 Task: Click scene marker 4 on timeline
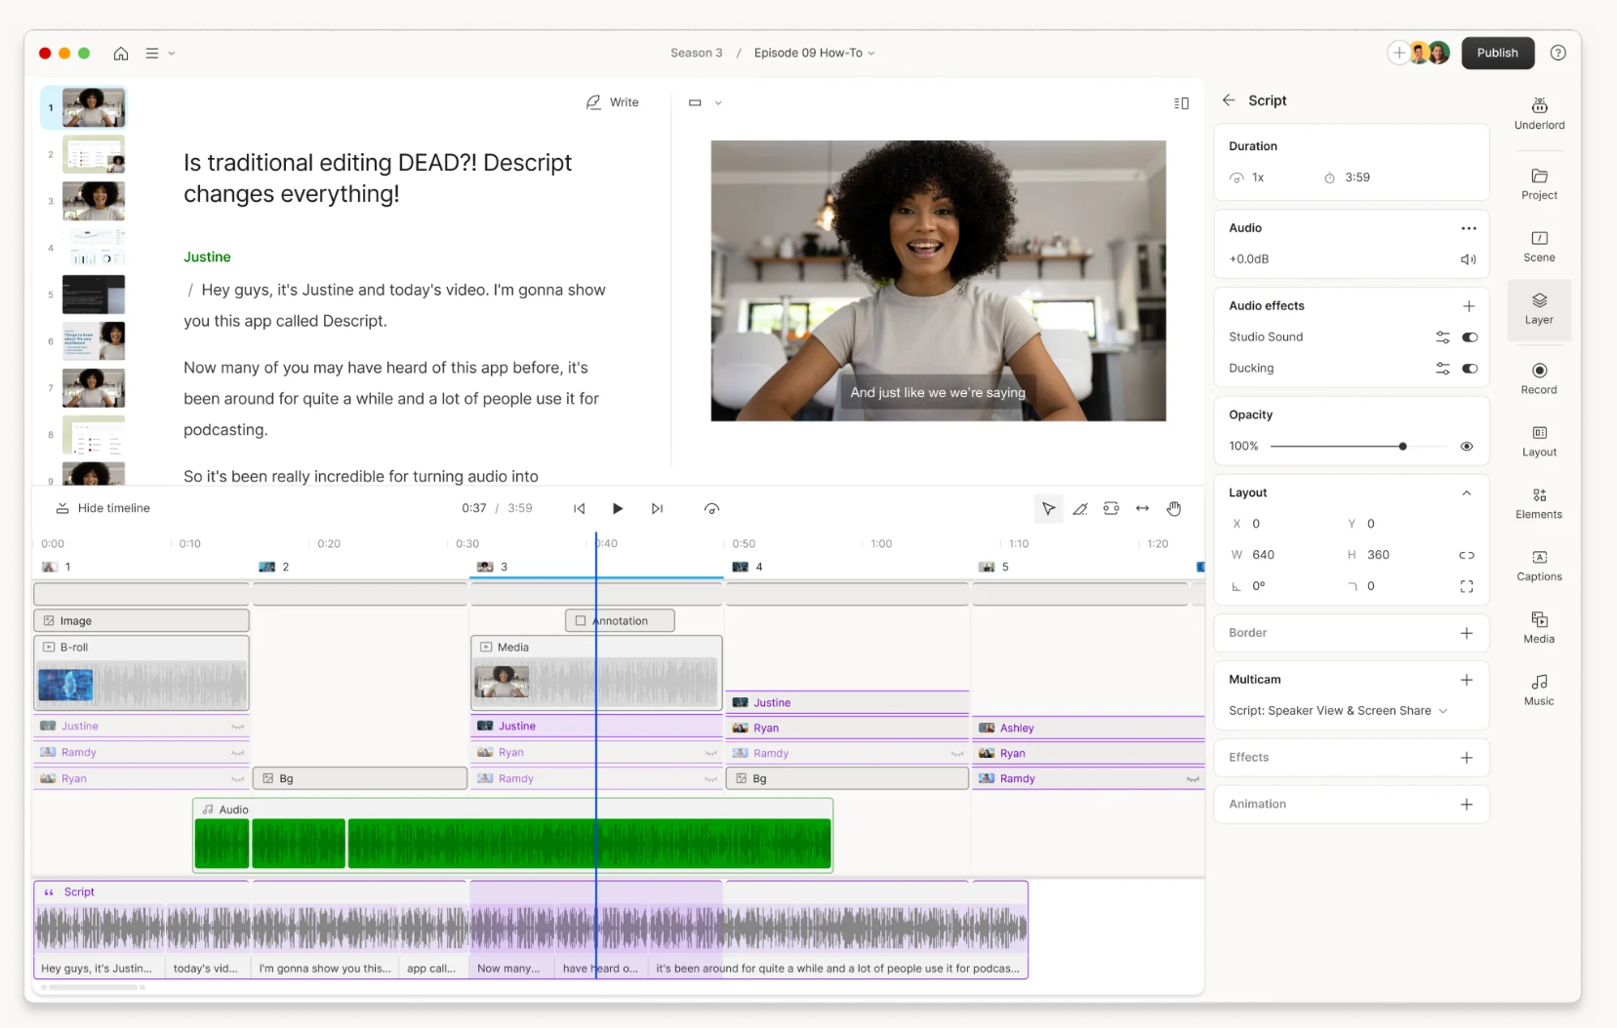(748, 567)
